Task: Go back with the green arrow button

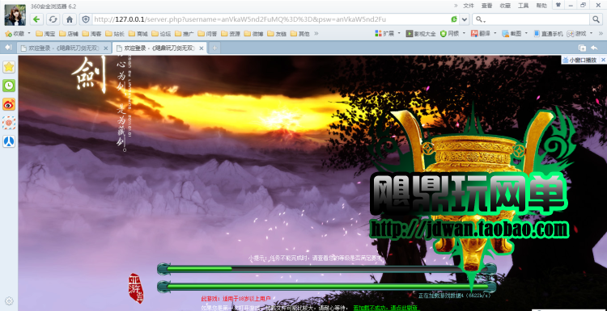Action: 36,19
